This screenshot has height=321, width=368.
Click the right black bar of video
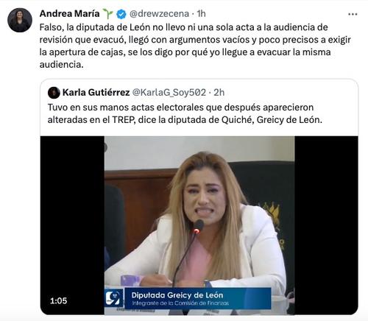tap(326, 225)
